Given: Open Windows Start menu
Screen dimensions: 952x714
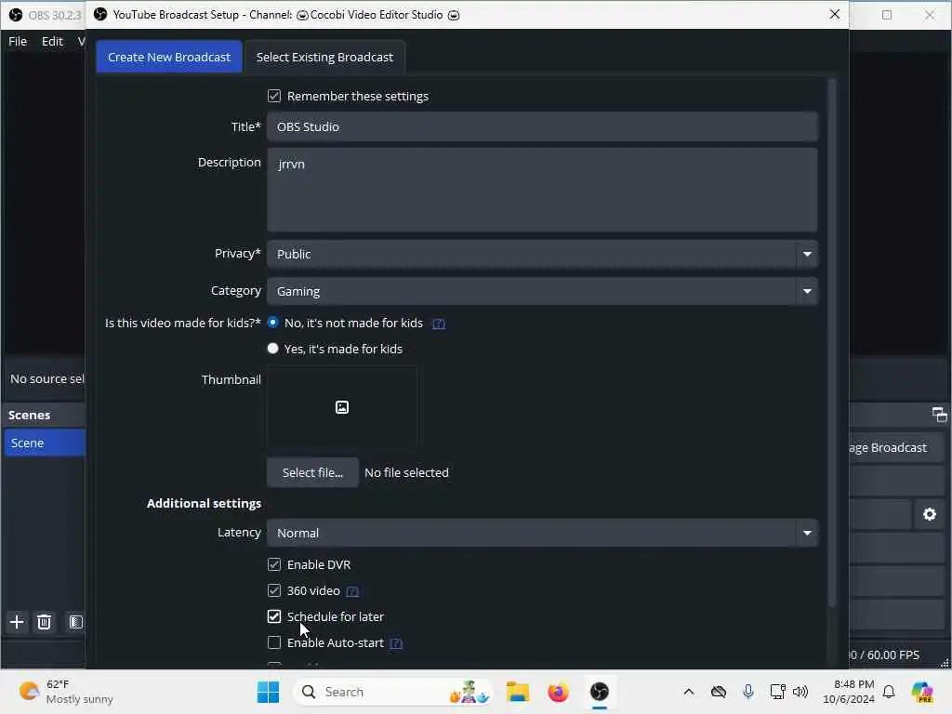Looking at the screenshot, I should coord(268,692).
